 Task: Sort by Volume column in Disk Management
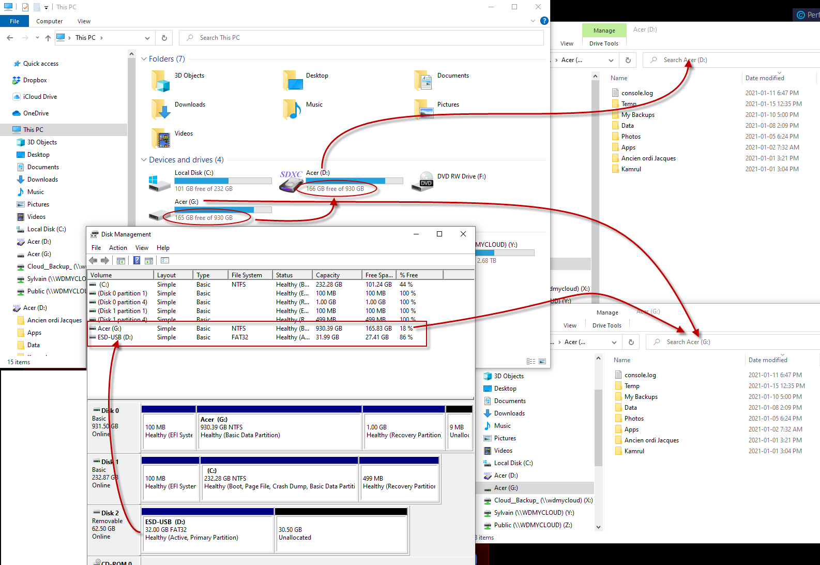pyautogui.click(x=120, y=275)
